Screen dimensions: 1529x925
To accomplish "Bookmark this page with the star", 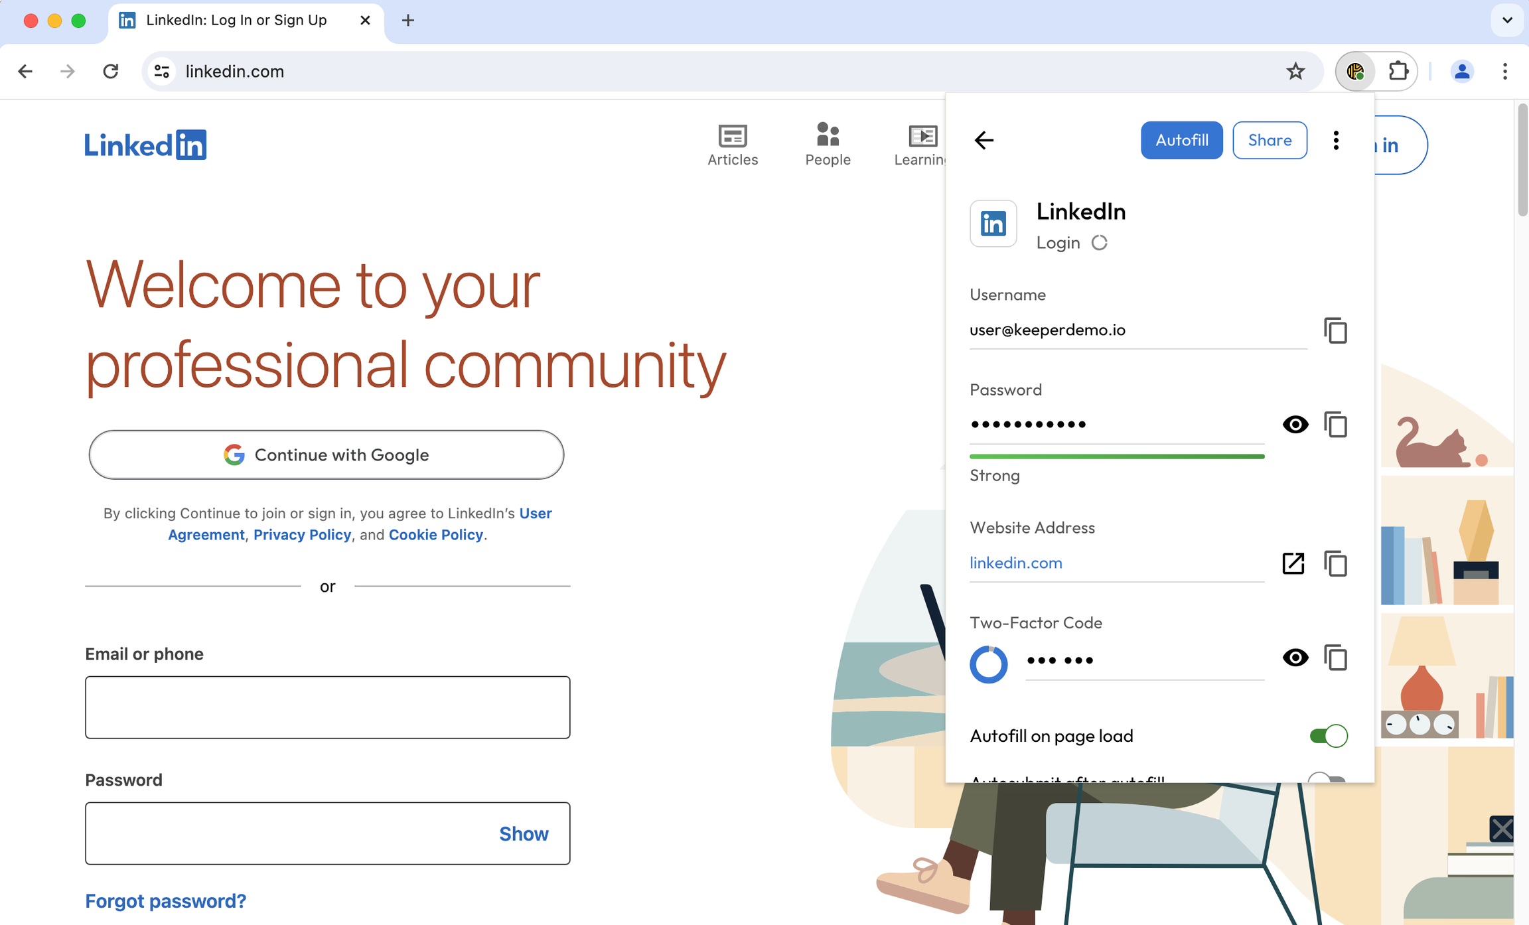I will (1295, 71).
